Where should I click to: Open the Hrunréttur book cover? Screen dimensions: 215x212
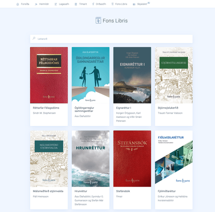(90, 159)
